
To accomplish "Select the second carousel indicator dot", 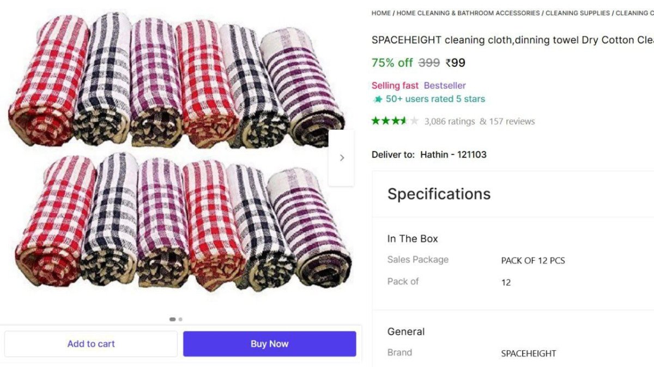I will tap(180, 319).
